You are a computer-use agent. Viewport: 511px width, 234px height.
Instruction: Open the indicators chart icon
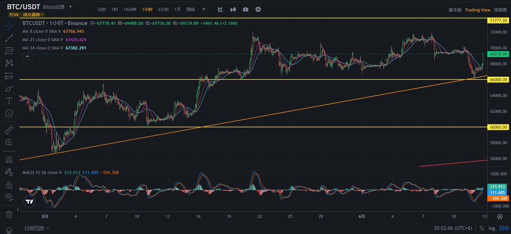point(221,9)
